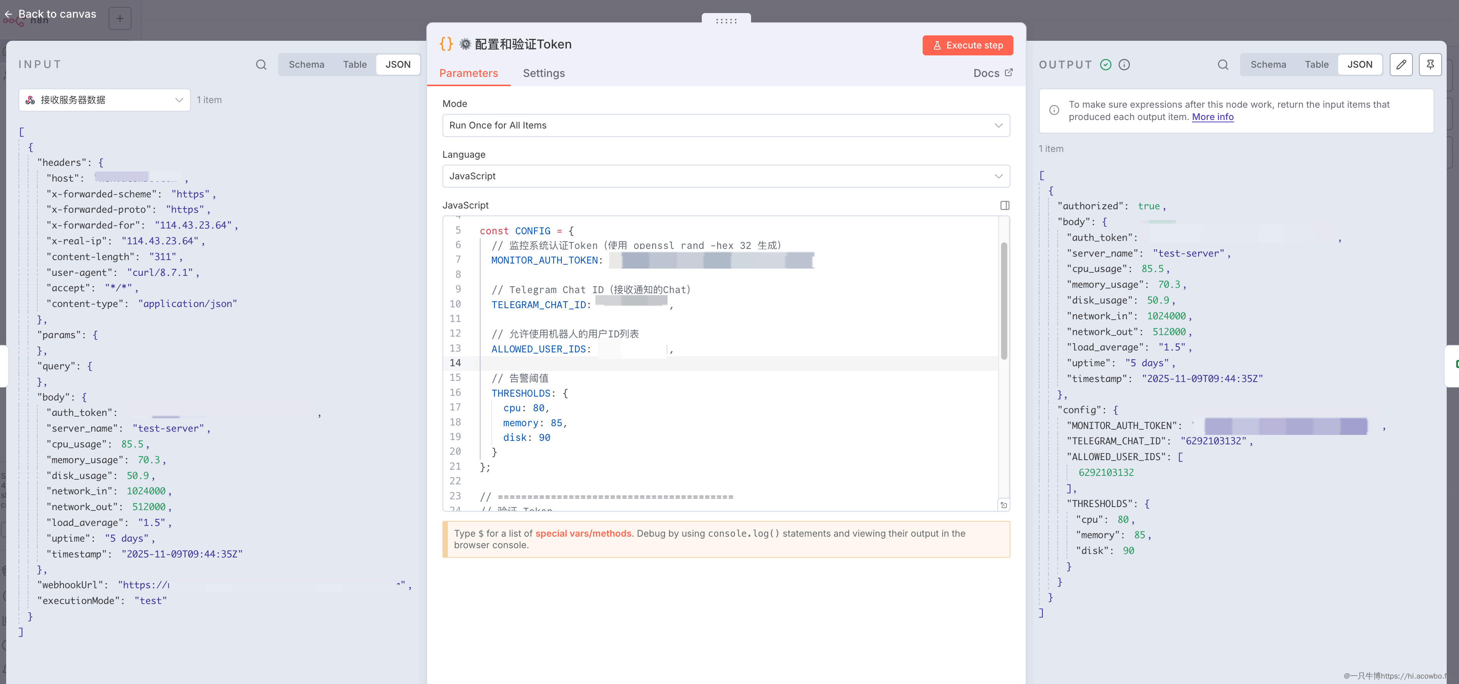Switch OUTPUT view to Table

[x=1316, y=65]
